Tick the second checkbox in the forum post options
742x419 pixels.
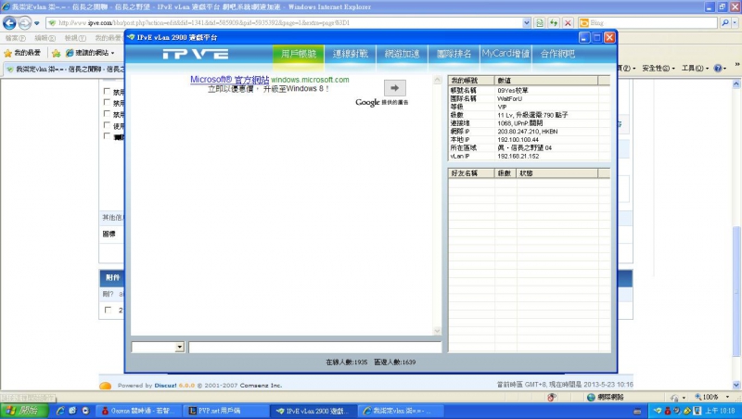coord(107,102)
